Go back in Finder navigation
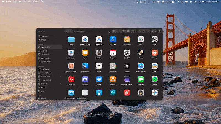 67,31
